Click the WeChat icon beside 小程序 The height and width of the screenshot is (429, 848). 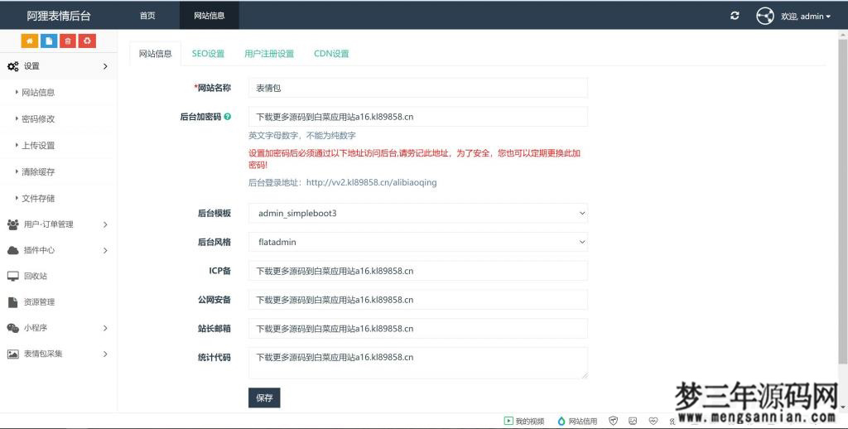(13, 328)
